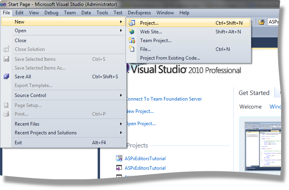Select Project... in the New submenu
Viewport: 289px width, 190px height.
click(x=188, y=23)
